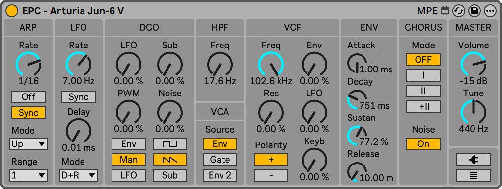Click the 1.00 ms attack value
The image size is (502, 189).
coord(376,69)
